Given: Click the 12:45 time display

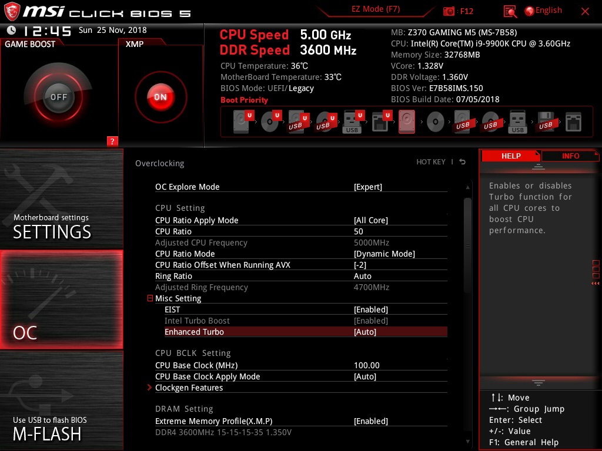Looking at the screenshot, I should 48,31.
